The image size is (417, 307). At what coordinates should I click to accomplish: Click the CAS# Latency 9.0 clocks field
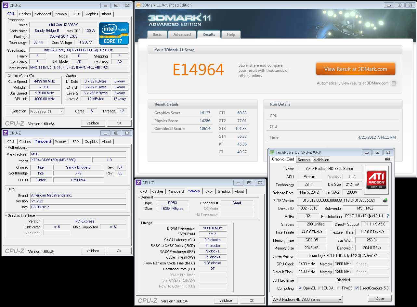[213, 240]
